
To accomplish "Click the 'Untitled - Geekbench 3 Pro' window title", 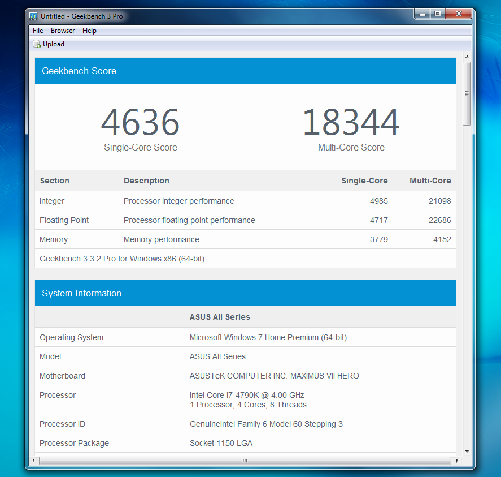I will [x=82, y=16].
